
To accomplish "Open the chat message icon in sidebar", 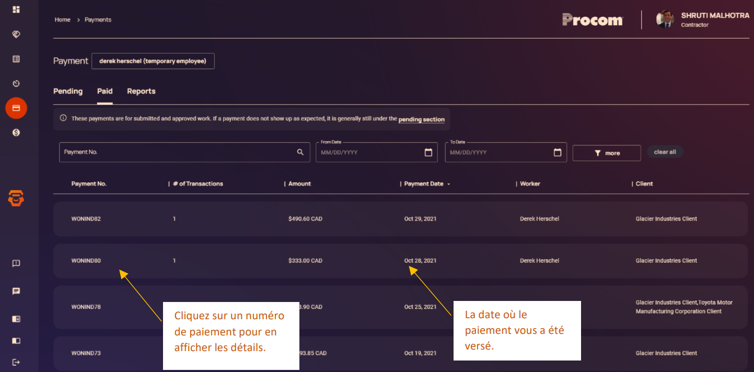I will [16, 291].
